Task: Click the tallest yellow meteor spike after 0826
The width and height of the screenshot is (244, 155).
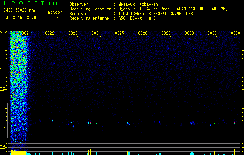Action: coord(154,149)
